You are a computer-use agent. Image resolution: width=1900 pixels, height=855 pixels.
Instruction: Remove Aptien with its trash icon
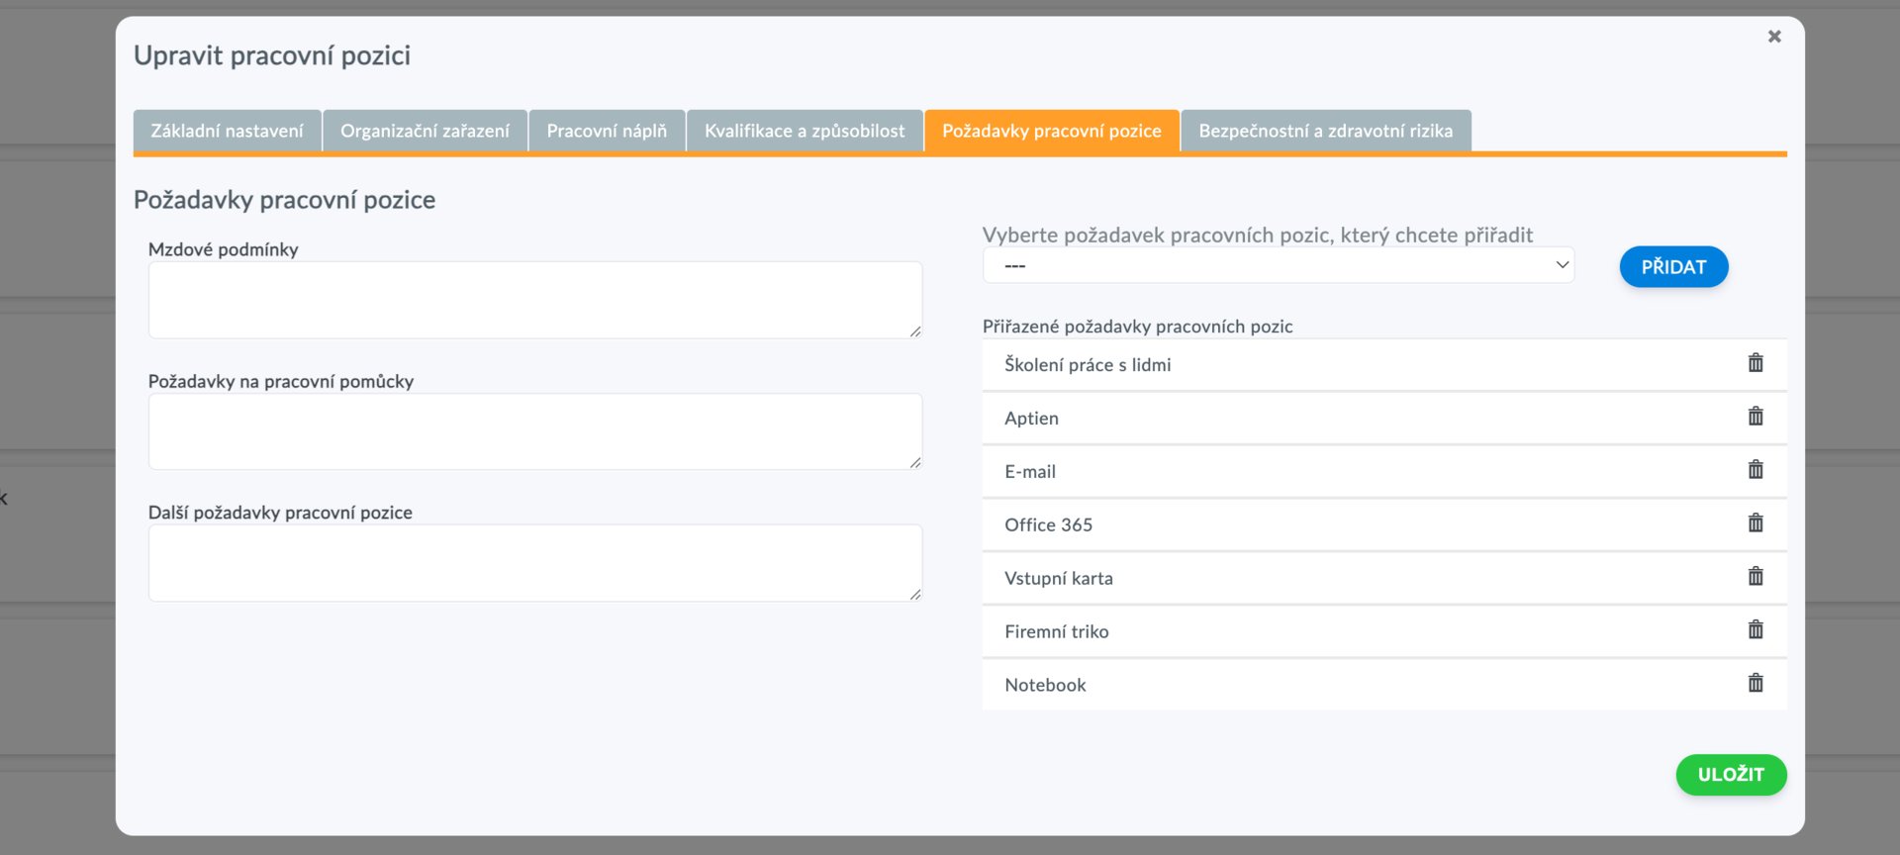pos(1756,417)
